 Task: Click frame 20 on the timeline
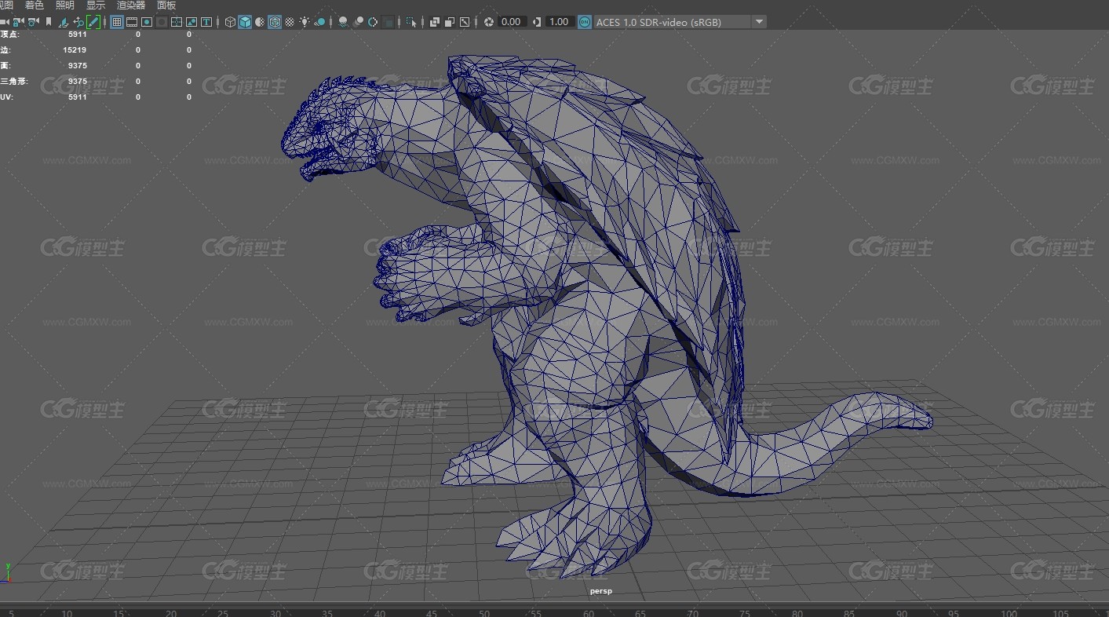pyautogui.click(x=171, y=613)
